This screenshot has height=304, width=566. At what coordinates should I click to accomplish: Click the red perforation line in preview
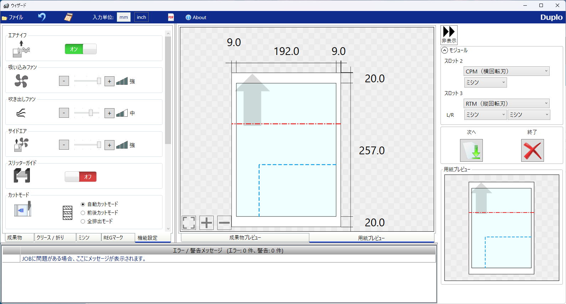pos(286,124)
